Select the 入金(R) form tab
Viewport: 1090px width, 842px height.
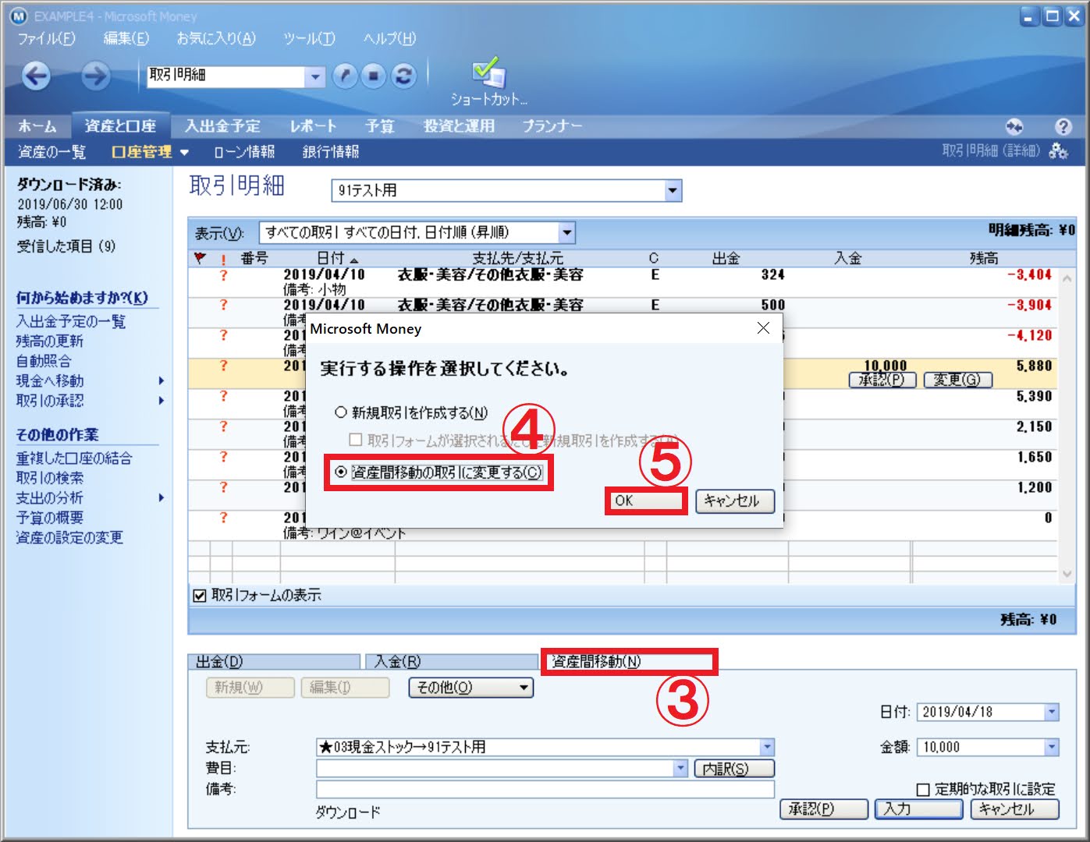pos(452,662)
